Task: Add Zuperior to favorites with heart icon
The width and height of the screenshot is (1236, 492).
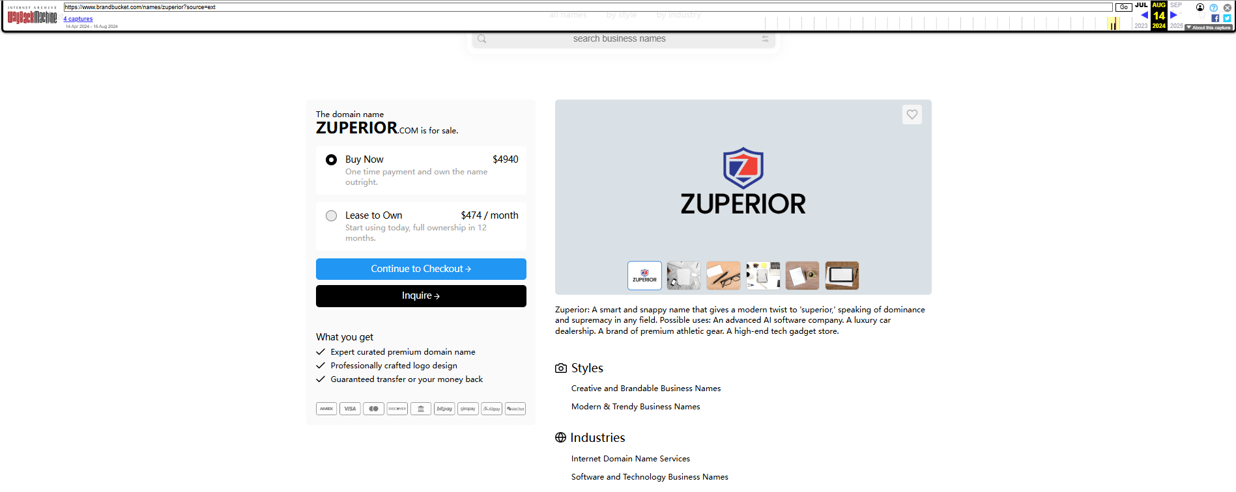Action: [x=912, y=115]
